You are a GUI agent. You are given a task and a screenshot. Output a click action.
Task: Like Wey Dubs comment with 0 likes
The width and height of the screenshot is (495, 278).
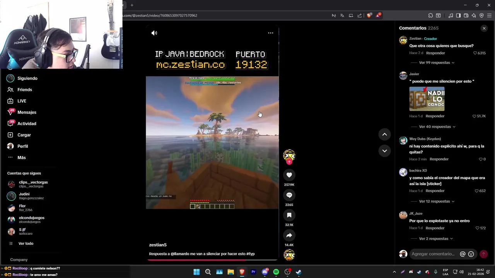click(481, 159)
